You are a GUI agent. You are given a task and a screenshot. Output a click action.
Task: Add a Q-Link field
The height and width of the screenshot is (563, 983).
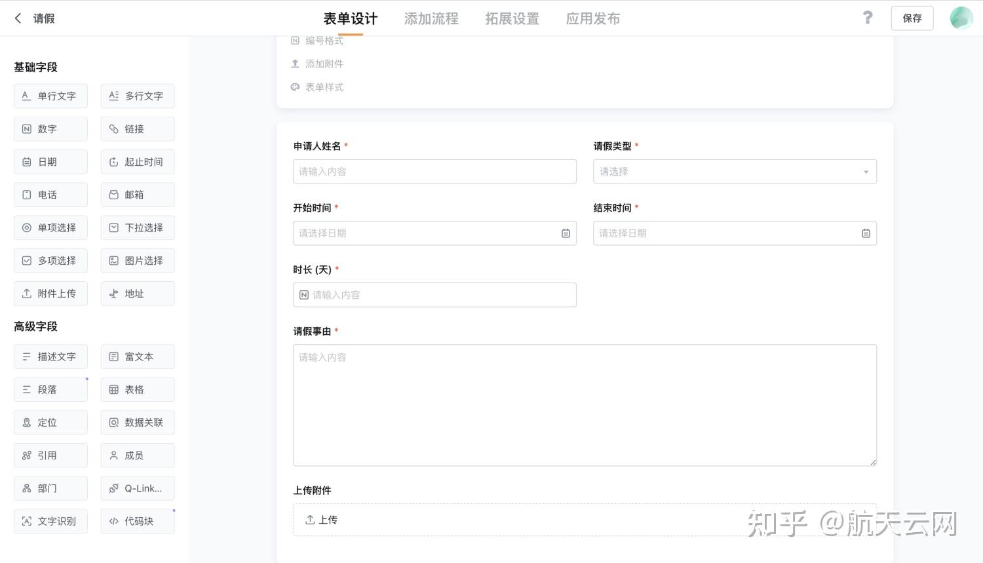coord(138,488)
